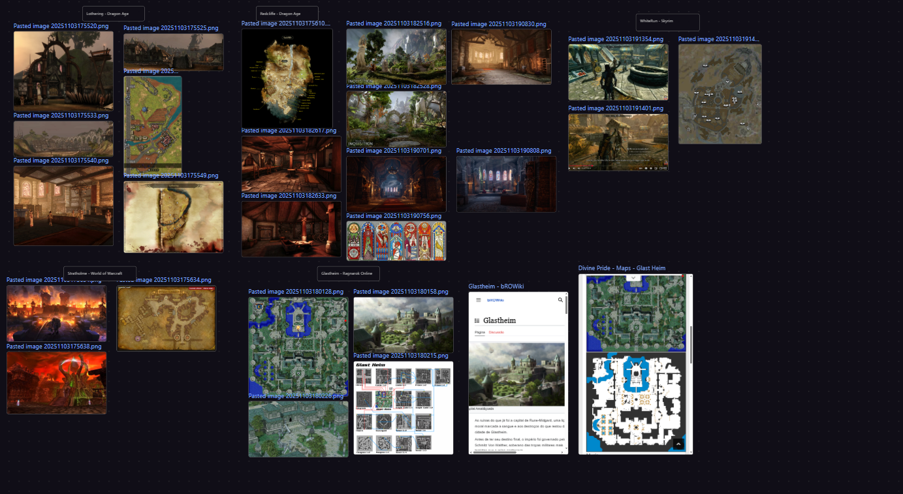Select the Página tab in bROWiki
Image resolution: width=903 pixels, height=494 pixels.
coord(479,333)
